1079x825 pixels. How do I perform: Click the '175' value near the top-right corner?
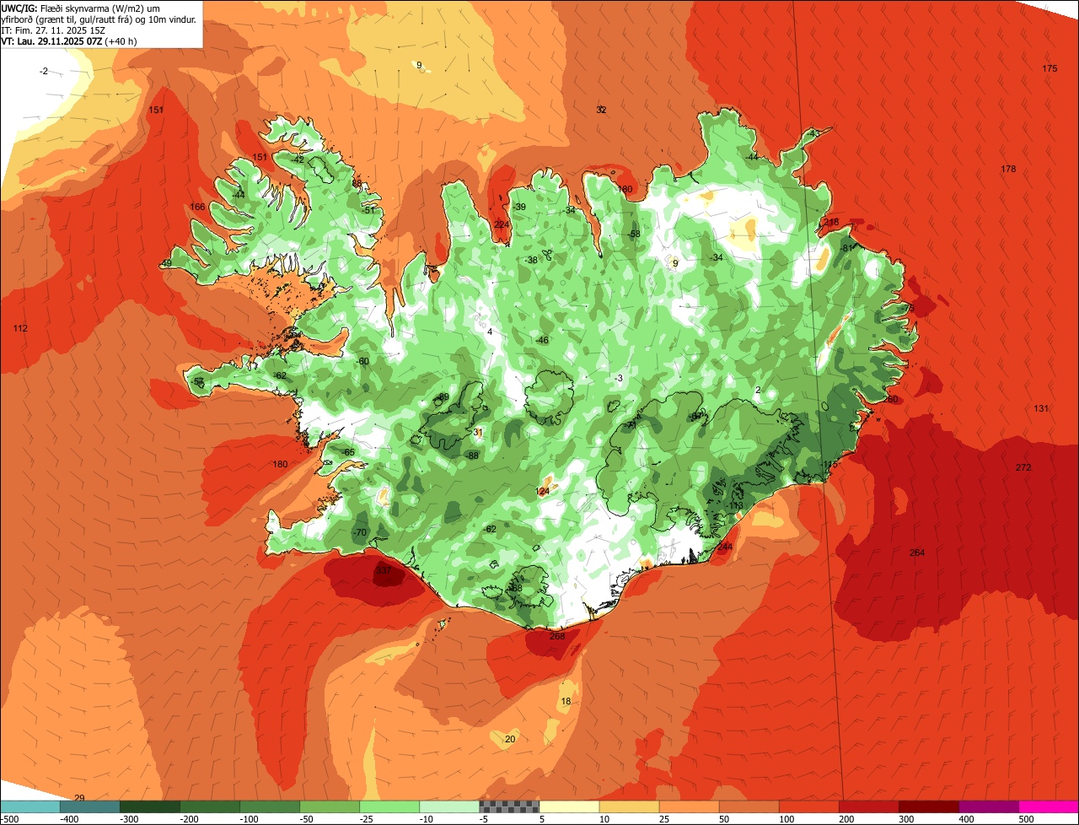1049,68
